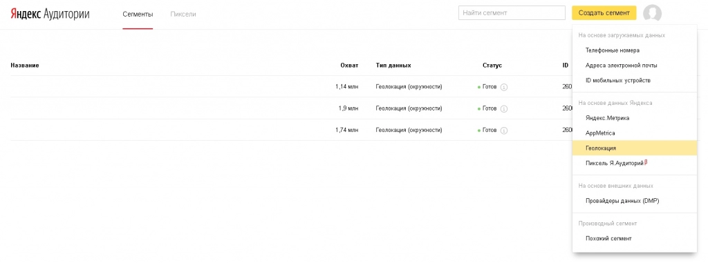Click Геолокация (окружности) in the 1,14 млн row

(409, 87)
